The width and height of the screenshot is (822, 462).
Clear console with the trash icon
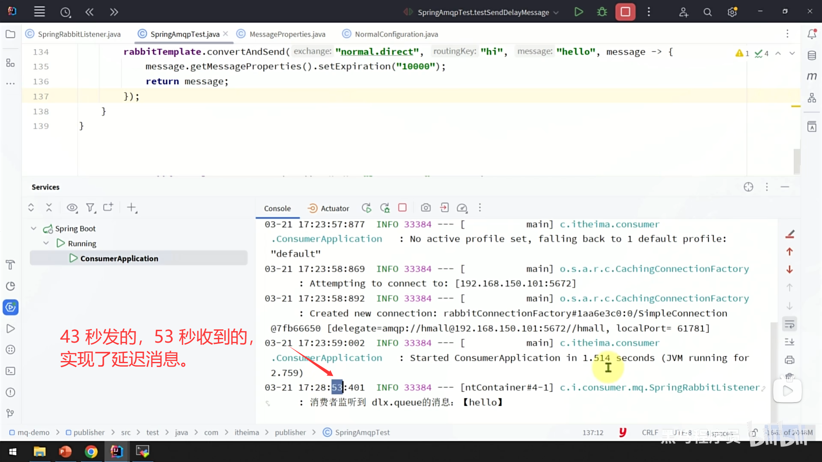(789, 377)
